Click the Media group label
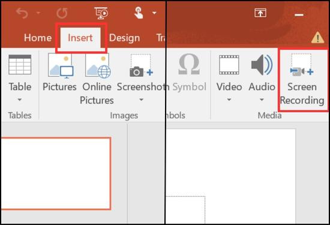 click(x=269, y=115)
